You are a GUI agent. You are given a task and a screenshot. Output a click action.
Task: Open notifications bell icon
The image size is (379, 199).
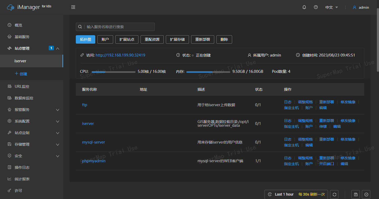[x=304, y=7]
